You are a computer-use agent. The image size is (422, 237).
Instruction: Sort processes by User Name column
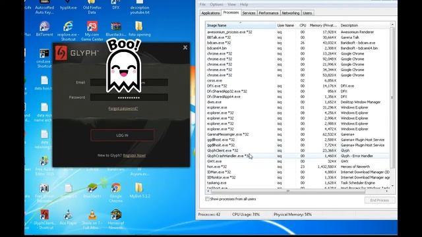point(286,25)
